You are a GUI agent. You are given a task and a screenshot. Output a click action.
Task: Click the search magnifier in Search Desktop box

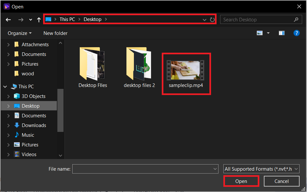pyautogui.click(x=296, y=19)
